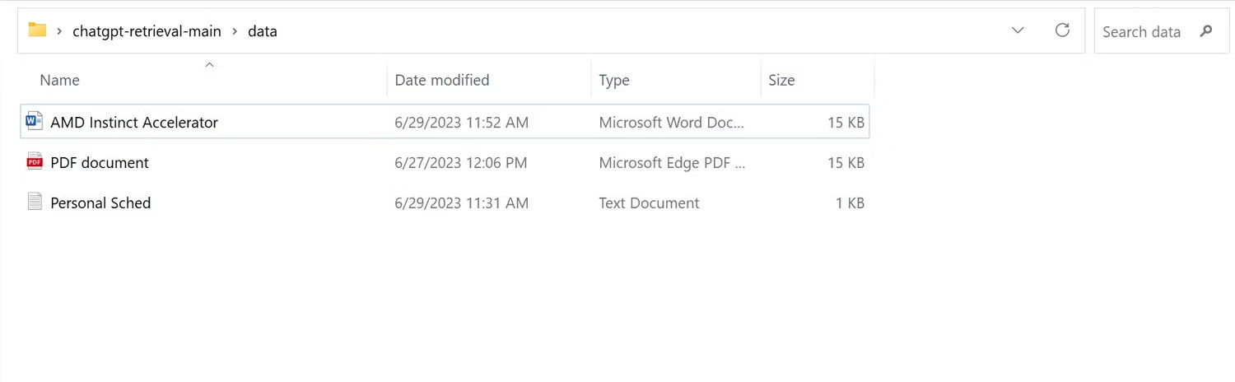Select the PDF document file name
Viewport: 1235px width, 382px height.
point(100,162)
